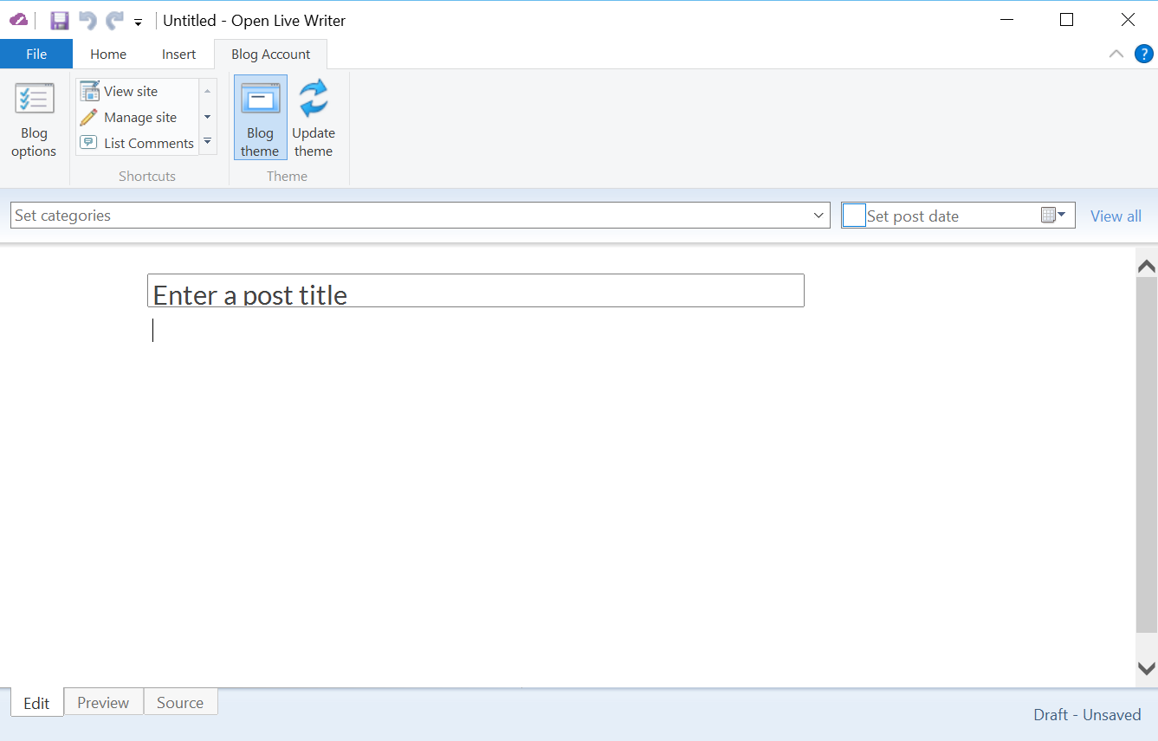This screenshot has height=741, width=1158.
Task: Switch to the Home ribbon tab
Action: pos(108,54)
